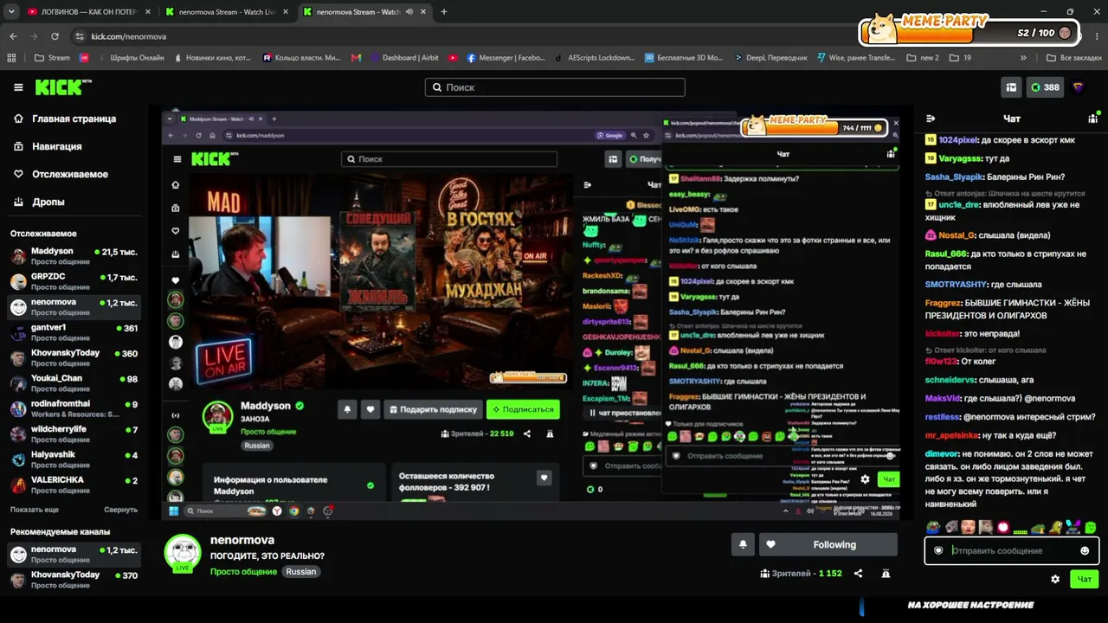Open the browser tab search dropdown
Image resolution: width=1108 pixels, height=623 pixels.
[x=11, y=12]
